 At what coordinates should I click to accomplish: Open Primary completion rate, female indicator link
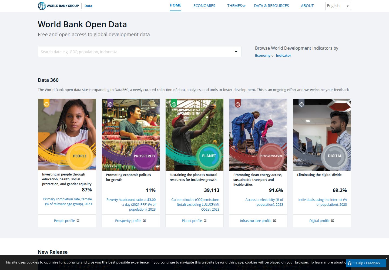[68, 201]
